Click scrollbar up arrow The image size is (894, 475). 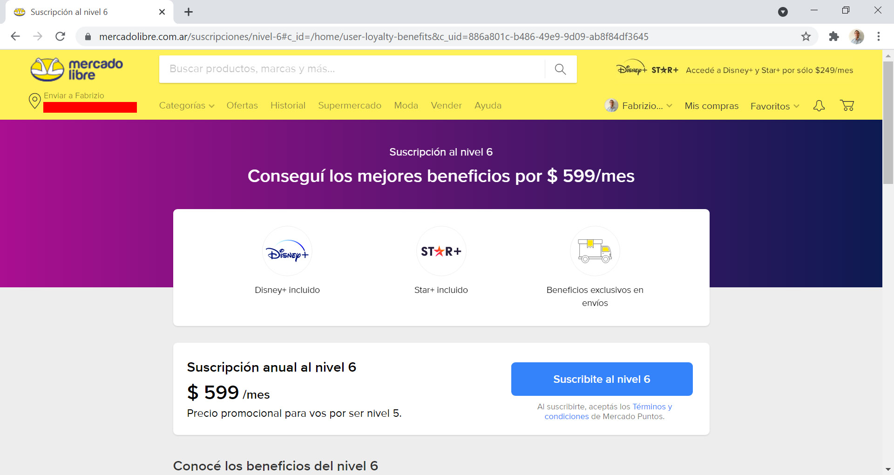[x=888, y=55]
